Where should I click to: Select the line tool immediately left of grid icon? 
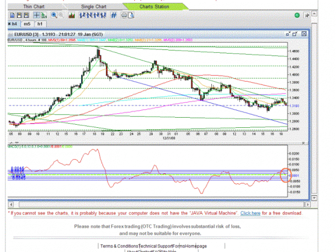coord(104,15)
